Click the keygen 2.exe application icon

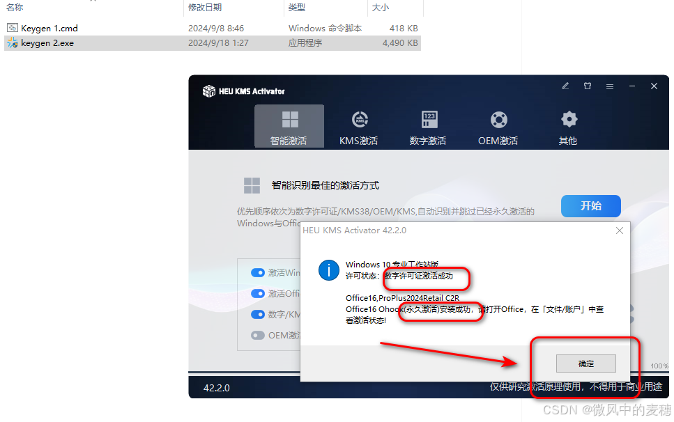point(12,42)
